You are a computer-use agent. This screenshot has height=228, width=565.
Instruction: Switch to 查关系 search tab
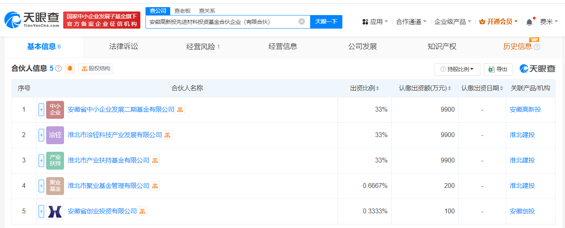pyautogui.click(x=207, y=11)
